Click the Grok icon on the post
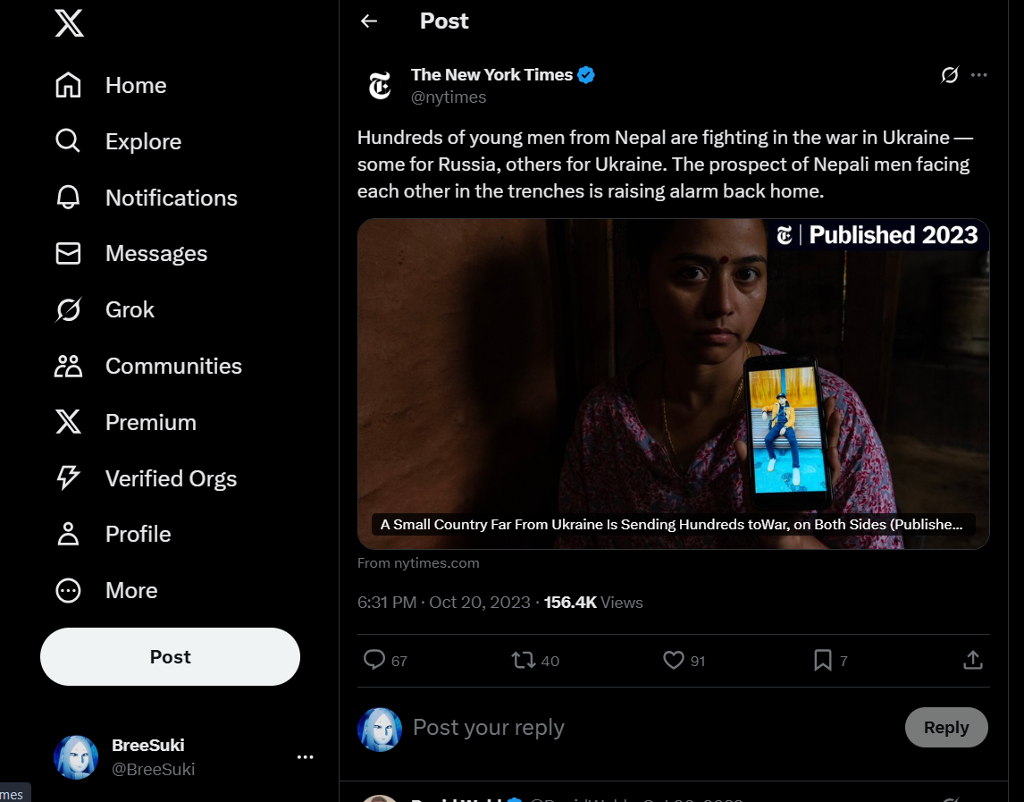 [950, 75]
